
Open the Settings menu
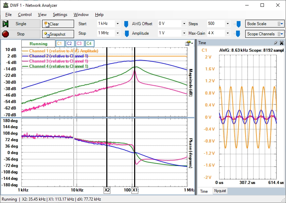(60, 15)
